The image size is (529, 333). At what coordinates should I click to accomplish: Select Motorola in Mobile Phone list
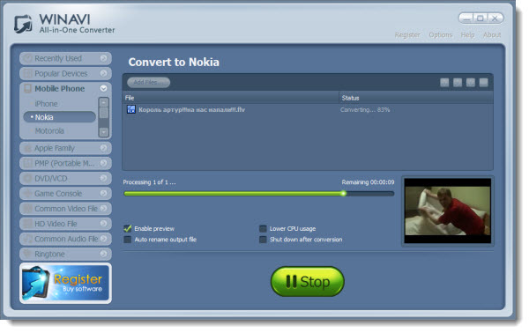pyautogui.click(x=49, y=130)
